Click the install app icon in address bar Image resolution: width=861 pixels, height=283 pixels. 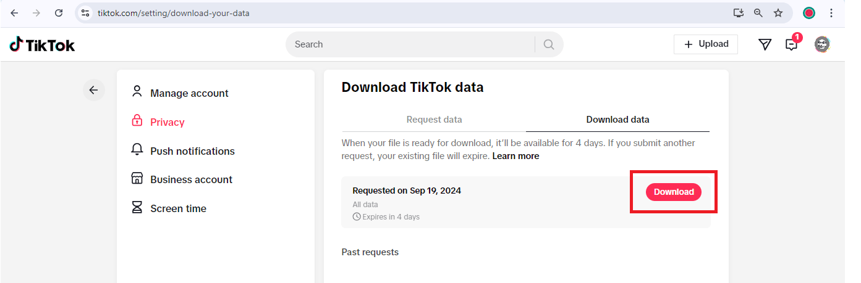tap(738, 12)
